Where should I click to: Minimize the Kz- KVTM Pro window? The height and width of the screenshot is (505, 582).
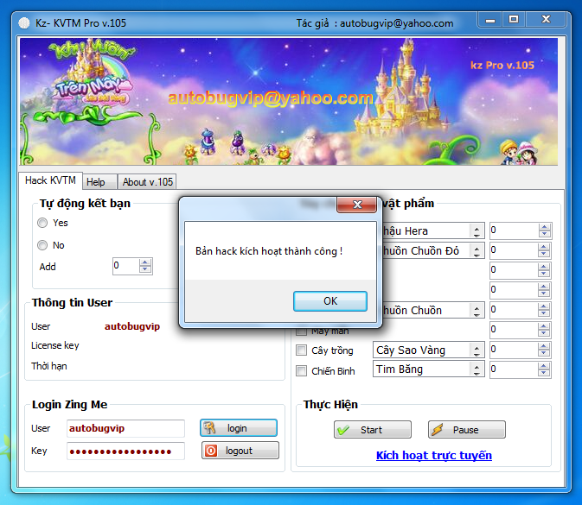pyautogui.click(x=490, y=20)
